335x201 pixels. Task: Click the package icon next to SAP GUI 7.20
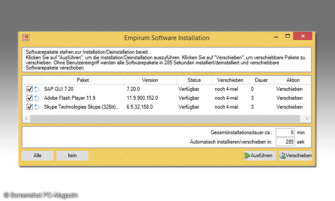[x=37, y=89]
